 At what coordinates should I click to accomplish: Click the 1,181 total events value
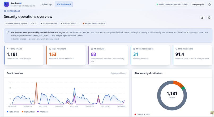coord(12,54)
